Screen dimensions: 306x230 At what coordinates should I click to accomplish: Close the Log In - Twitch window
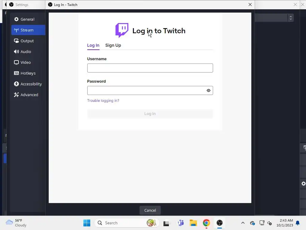tap(250, 4)
